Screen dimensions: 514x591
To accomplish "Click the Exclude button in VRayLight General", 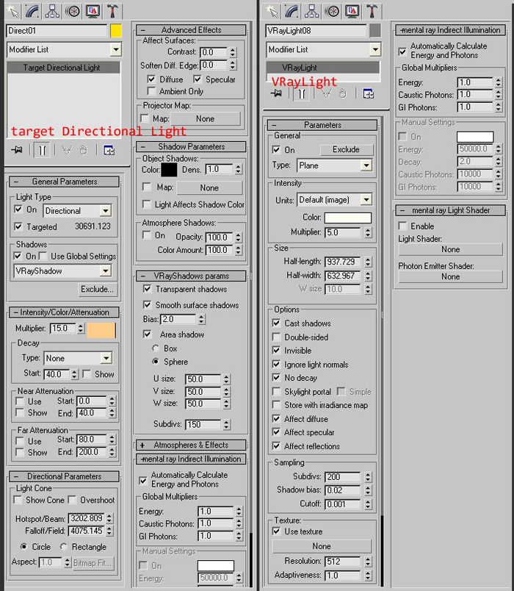I will [x=347, y=150].
